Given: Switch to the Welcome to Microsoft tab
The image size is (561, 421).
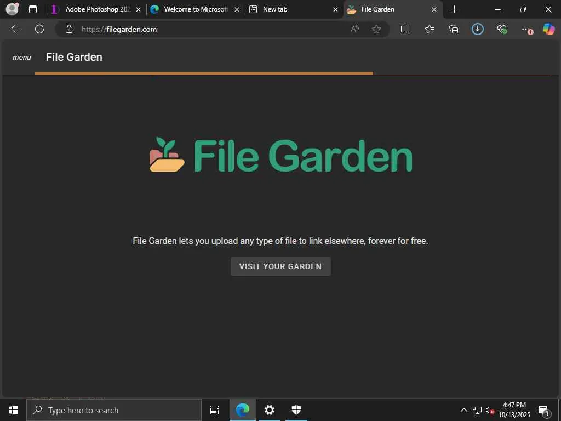Looking at the screenshot, I should coord(194,9).
